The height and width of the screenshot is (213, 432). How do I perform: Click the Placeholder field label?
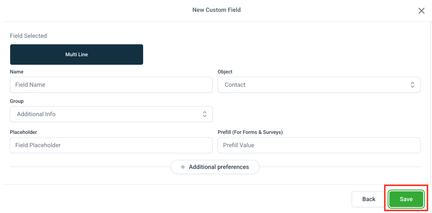pyautogui.click(x=23, y=132)
